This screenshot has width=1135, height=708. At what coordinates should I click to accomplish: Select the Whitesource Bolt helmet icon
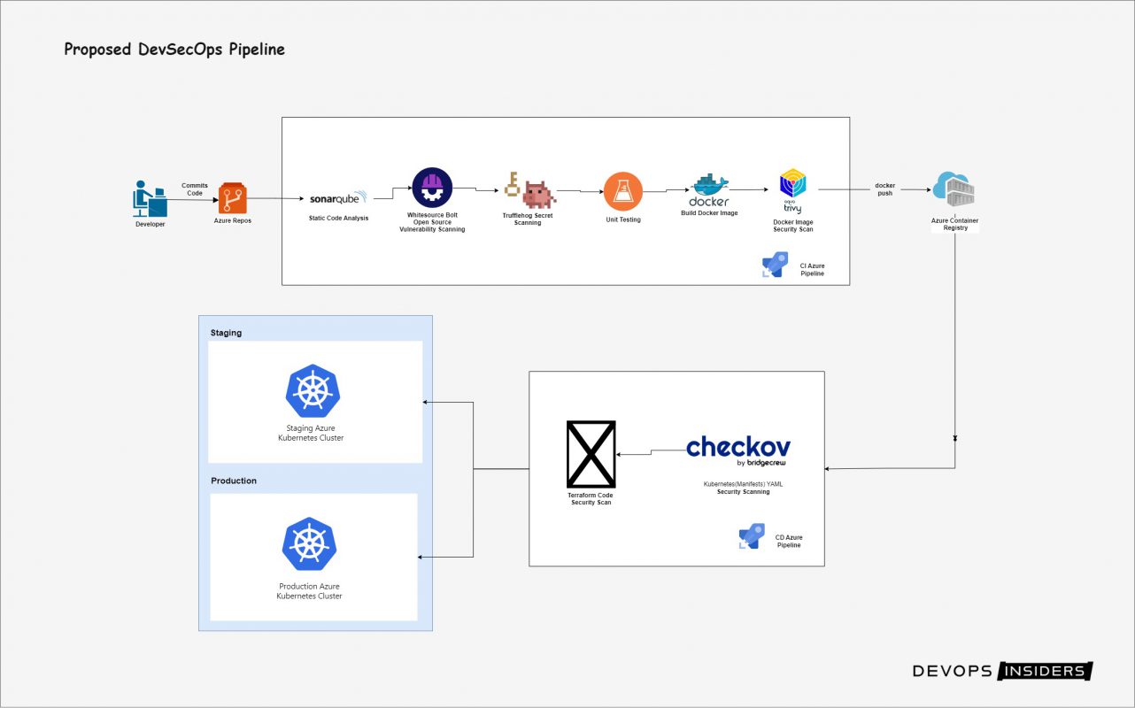coord(432,188)
